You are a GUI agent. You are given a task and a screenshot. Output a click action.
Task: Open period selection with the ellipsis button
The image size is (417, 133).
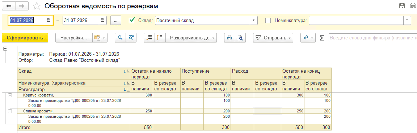click(x=116, y=21)
